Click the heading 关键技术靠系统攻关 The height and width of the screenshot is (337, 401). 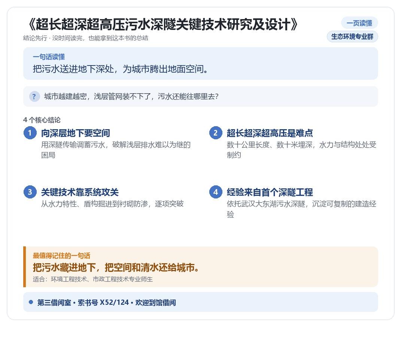coord(80,192)
